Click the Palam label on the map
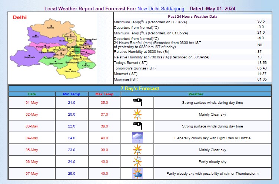The image size is (279, 184). (x=47, y=58)
